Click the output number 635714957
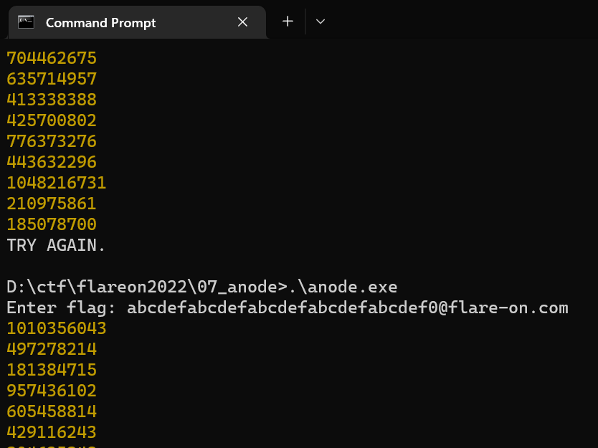The height and width of the screenshot is (448, 598). (52, 79)
